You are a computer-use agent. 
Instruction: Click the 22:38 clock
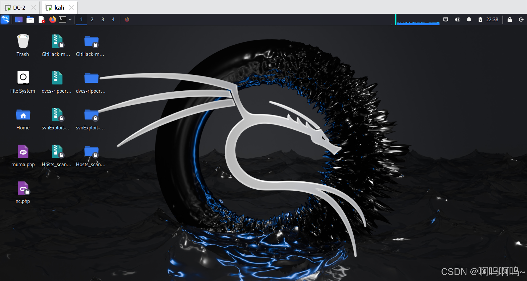tap(492, 20)
